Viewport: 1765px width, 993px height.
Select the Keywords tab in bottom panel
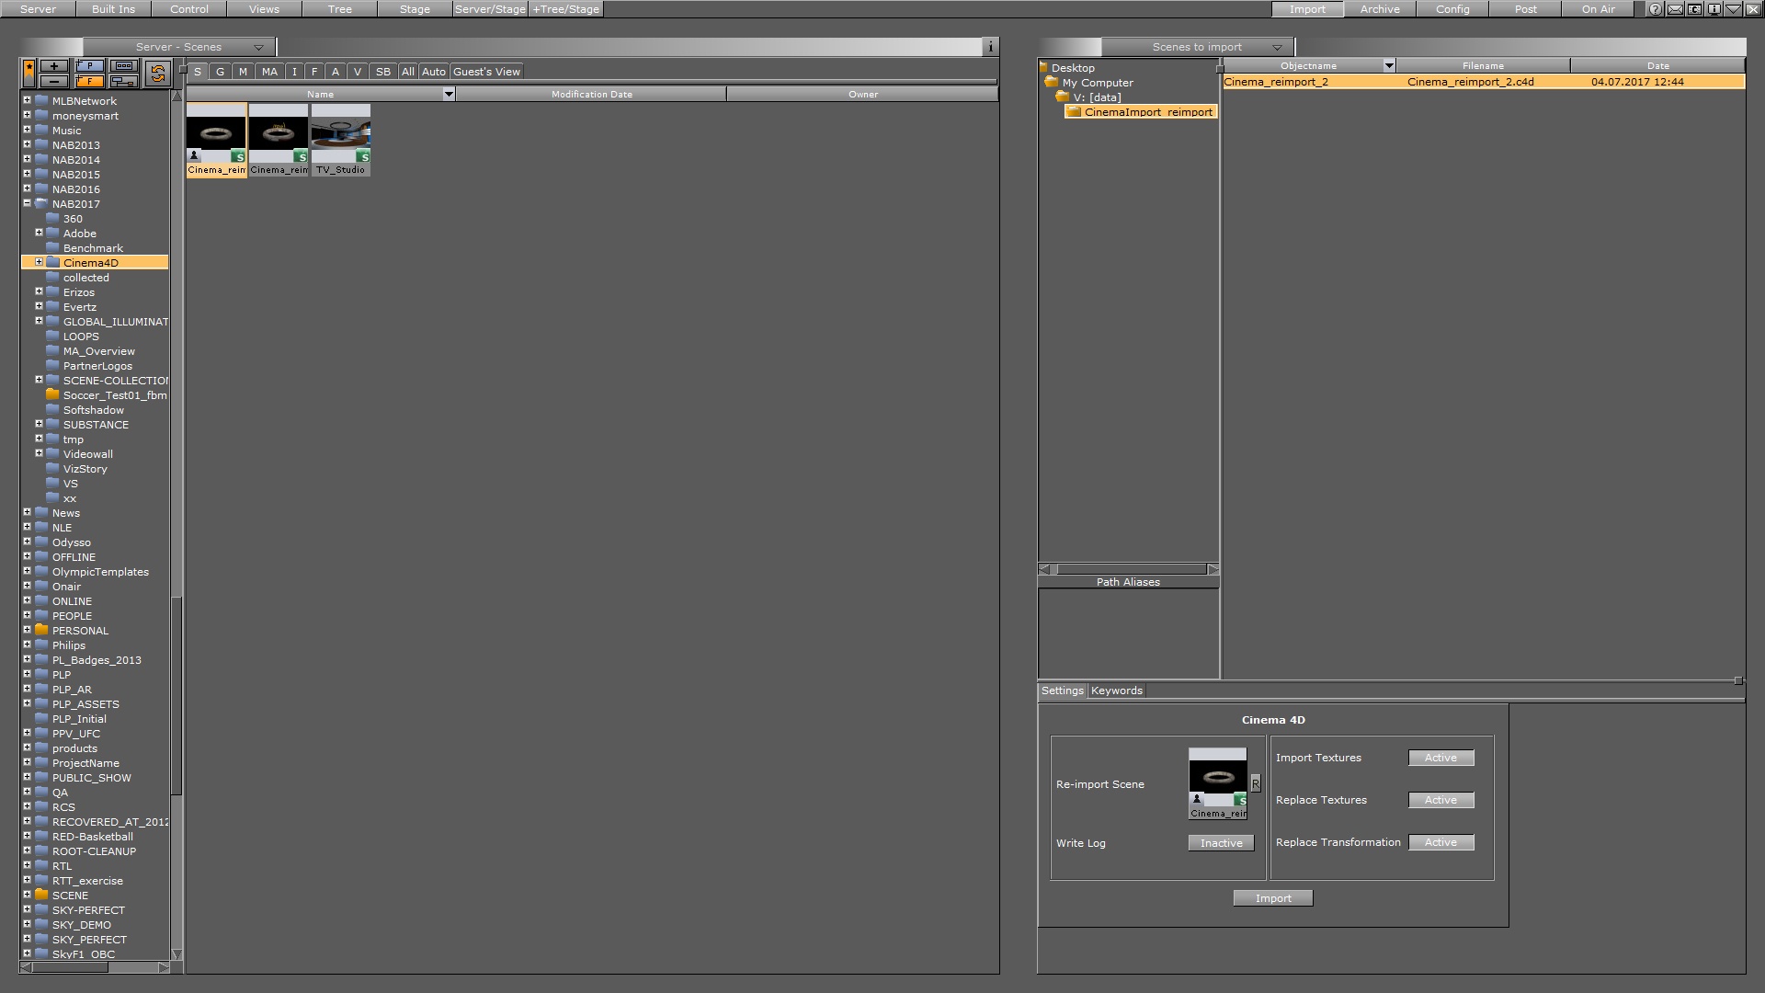1115,690
